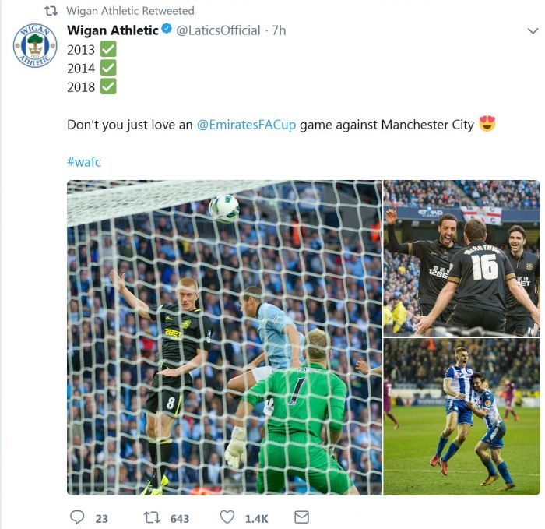The height and width of the screenshot is (529, 545).
Task: Open the #wafc hashtag
Action: pyautogui.click(x=84, y=162)
